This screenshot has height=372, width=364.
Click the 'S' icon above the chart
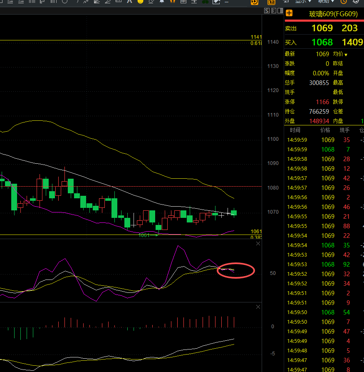(267, 11)
